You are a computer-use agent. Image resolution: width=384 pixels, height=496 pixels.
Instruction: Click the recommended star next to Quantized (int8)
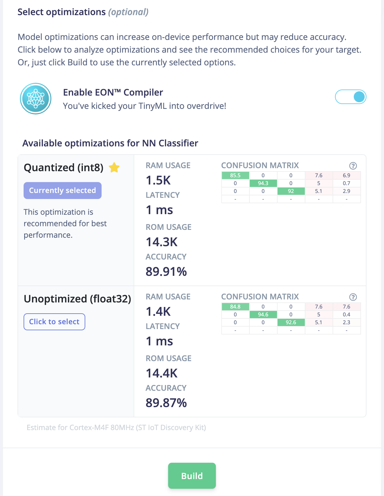(x=114, y=167)
